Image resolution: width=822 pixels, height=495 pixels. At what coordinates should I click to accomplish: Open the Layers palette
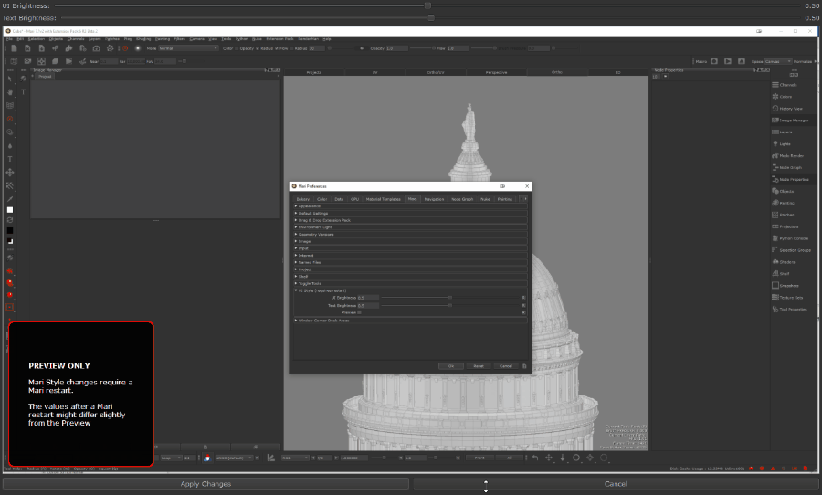(785, 132)
